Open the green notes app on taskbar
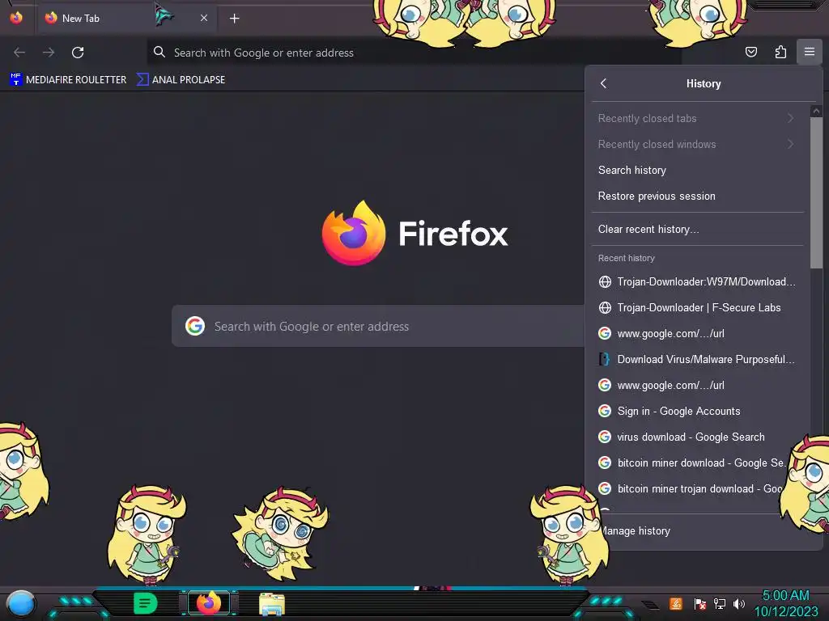Image resolution: width=829 pixels, height=621 pixels. point(145,602)
